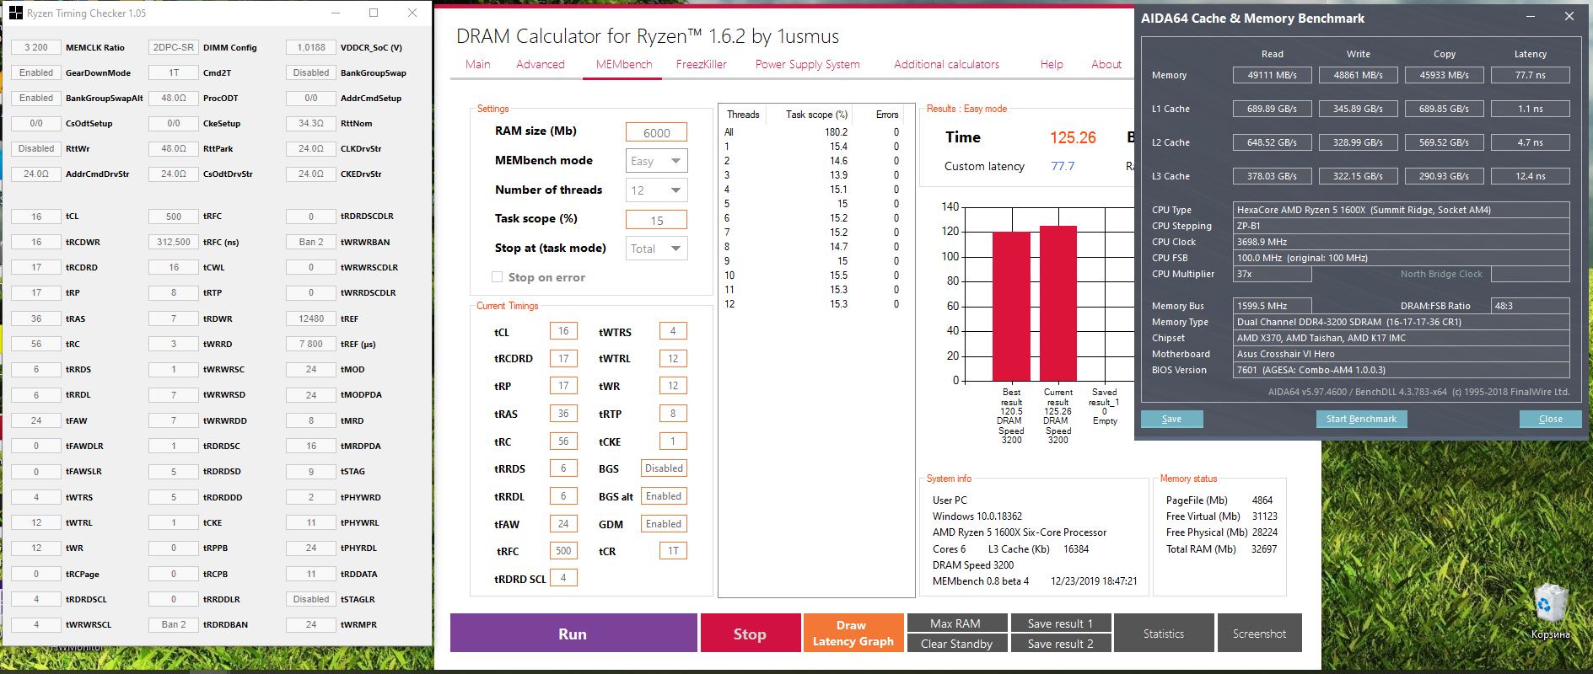Click the Close button in AIDA64 window
Image resolution: width=1593 pixels, height=674 pixels.
[1550, 419]
